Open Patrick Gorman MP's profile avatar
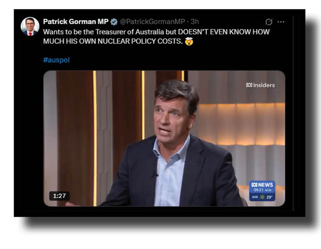Image resolution: width=321 pixels, height=249 pixels. click(30, 26)
